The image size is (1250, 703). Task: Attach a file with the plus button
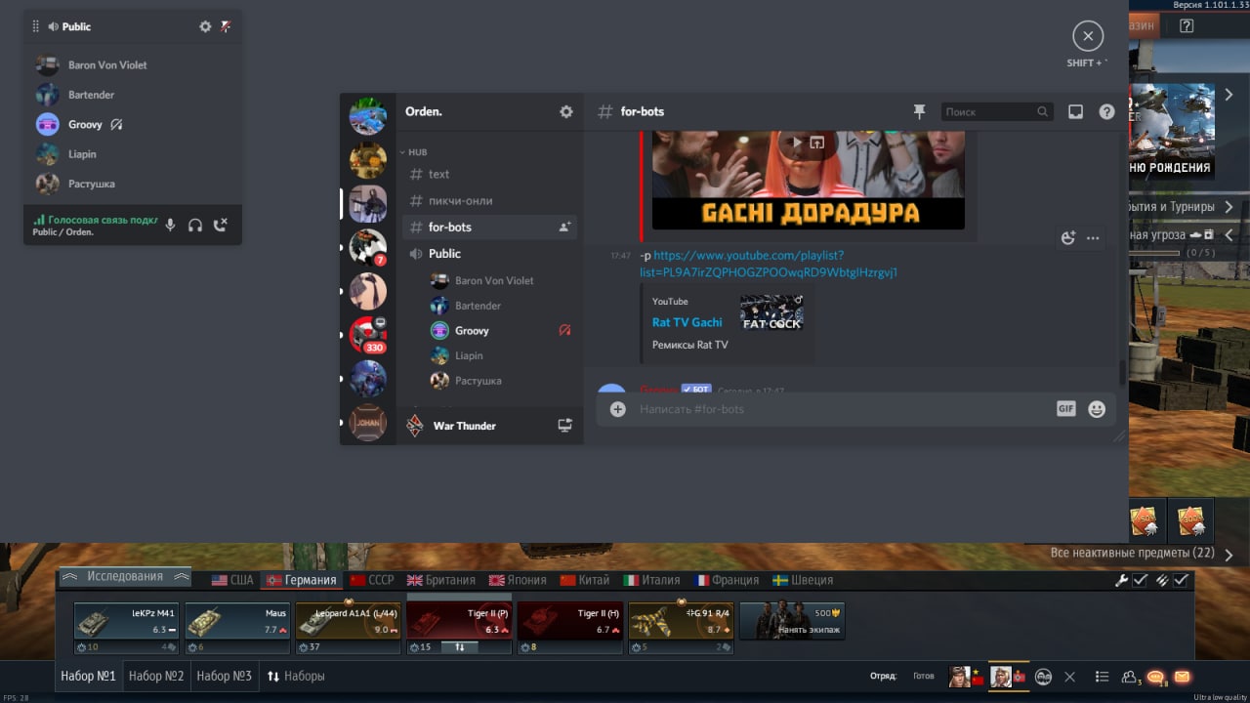point(618,409)
